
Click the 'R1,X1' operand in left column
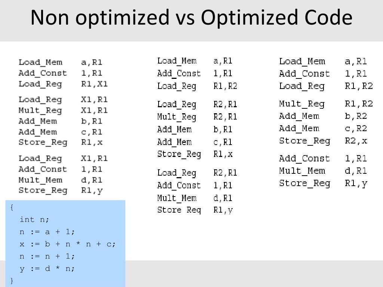(94, 84)
